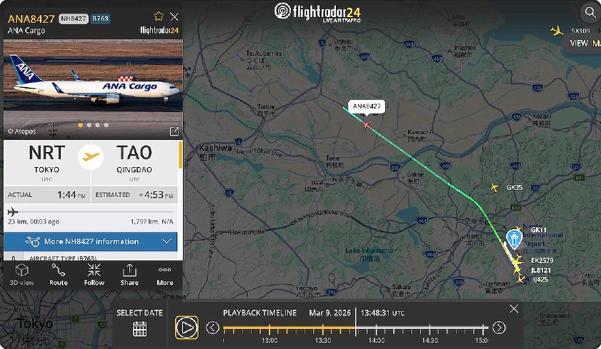
Task: Select the third photo carousel dot
Action: coord(97,125)
